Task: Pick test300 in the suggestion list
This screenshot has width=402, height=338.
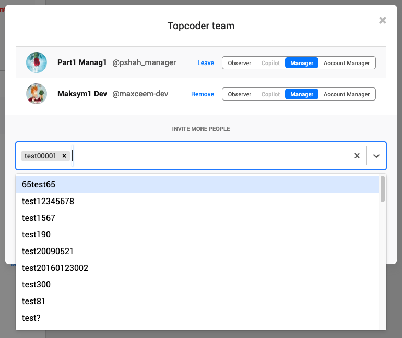Action: click(197, 284)
